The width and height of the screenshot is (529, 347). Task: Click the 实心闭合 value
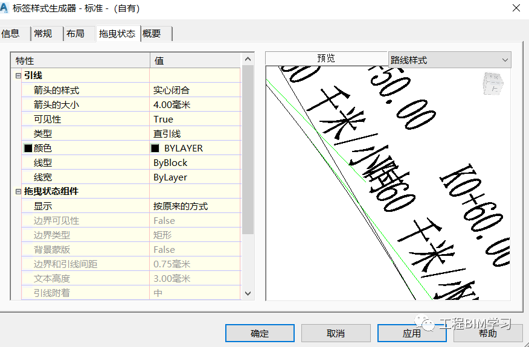click(172, 90)
